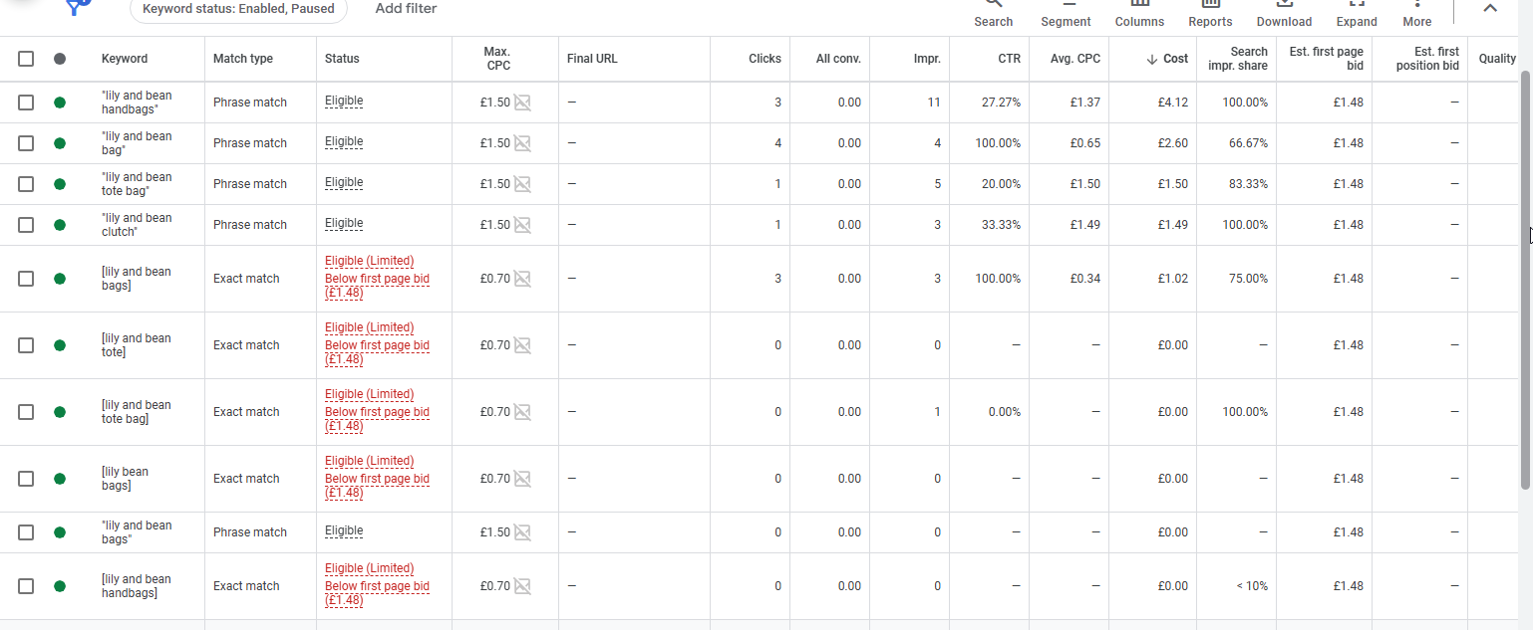Click the filter funnel icon
This screenshot has width=1533, height=630.
click(76, 8)
